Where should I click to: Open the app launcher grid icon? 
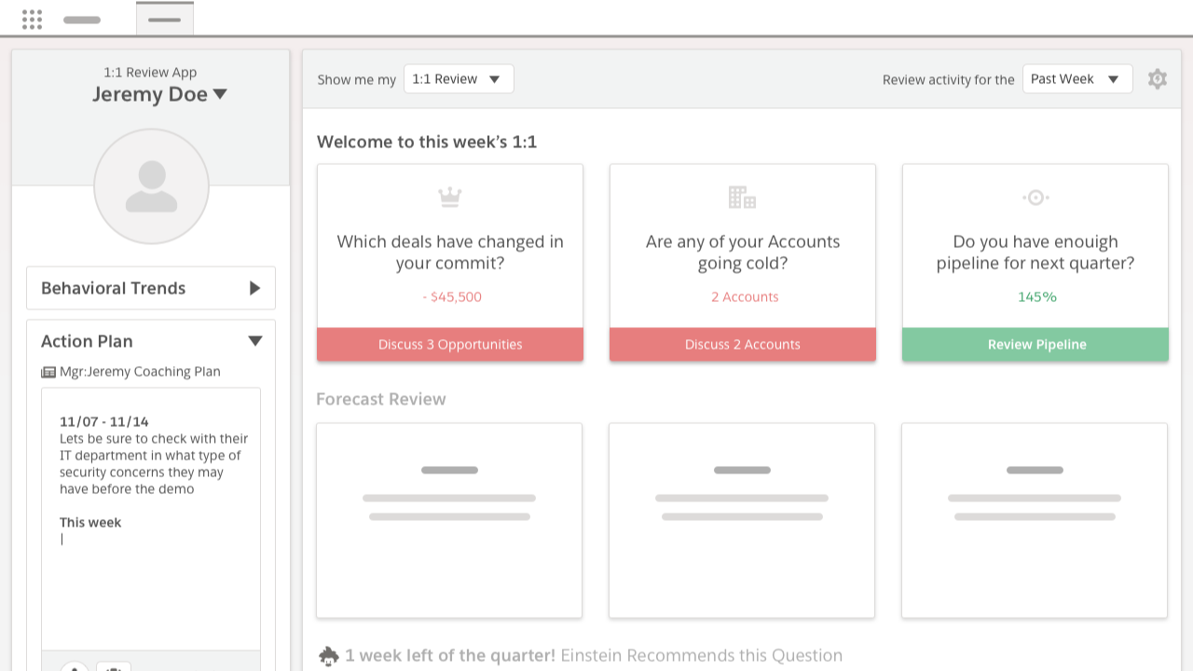coord(32,20)
